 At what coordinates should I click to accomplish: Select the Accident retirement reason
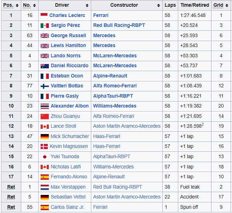[x=189, y=197]
